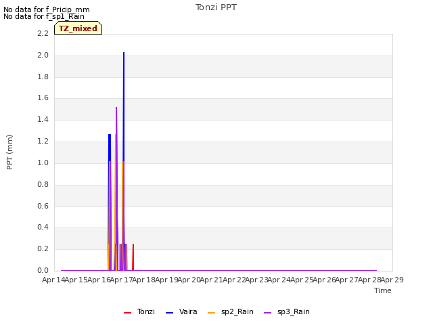Click the 0.4 y-axis tick label
This screenshot has height=325, width=433.
click(43, 227)
